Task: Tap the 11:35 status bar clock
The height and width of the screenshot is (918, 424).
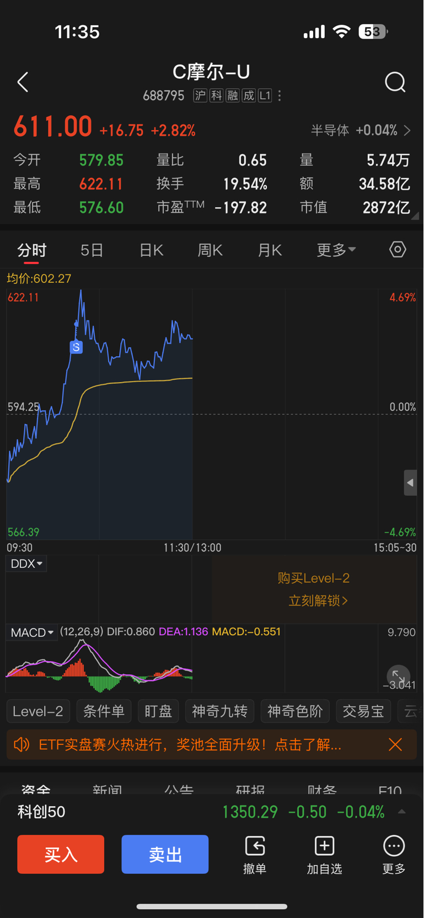Action: pyautogui.click(x=77, y=32)
